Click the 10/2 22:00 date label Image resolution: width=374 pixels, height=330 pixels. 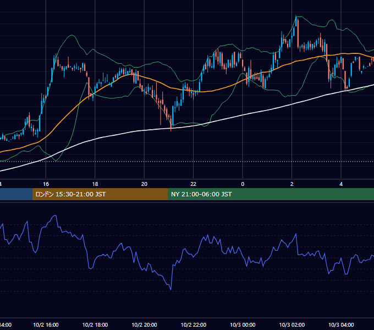[x=194, y=324]
